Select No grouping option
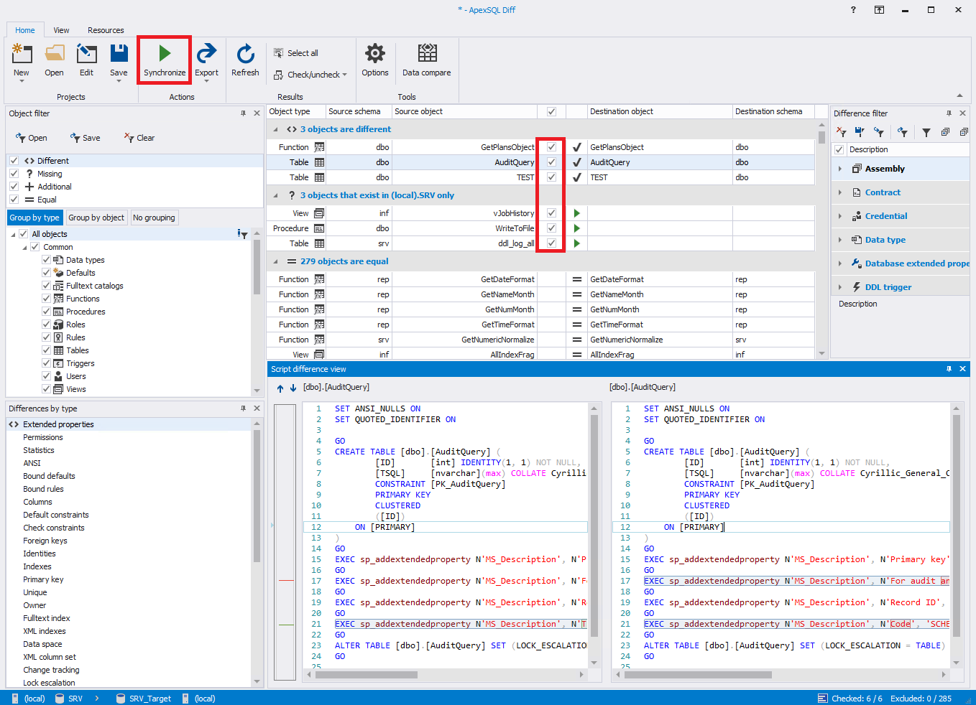This screenshot has width=976, height=705. pyautogui.click(x=154, y=218)
